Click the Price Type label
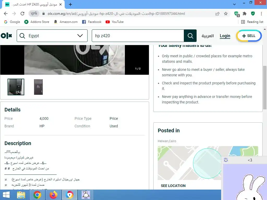 [83, 118]
